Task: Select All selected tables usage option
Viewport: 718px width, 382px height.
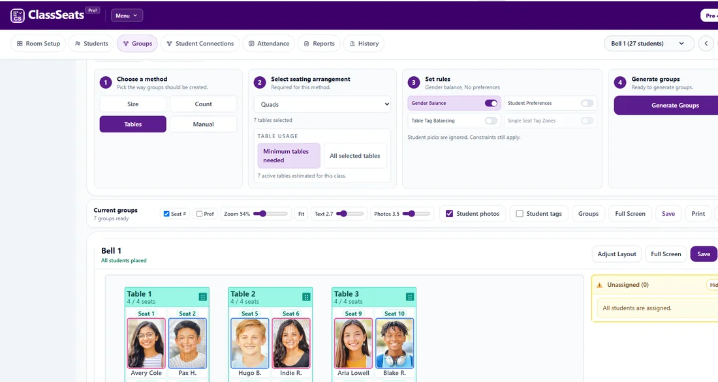Action: point(355,156)
